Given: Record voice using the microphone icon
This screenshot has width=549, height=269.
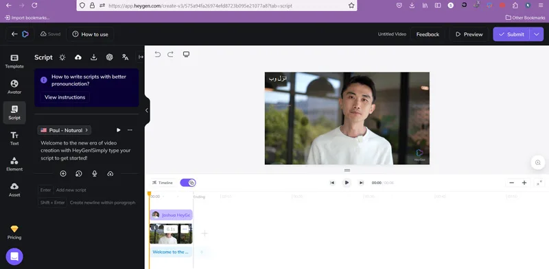Looking at the screenshot, I should 95,174.
